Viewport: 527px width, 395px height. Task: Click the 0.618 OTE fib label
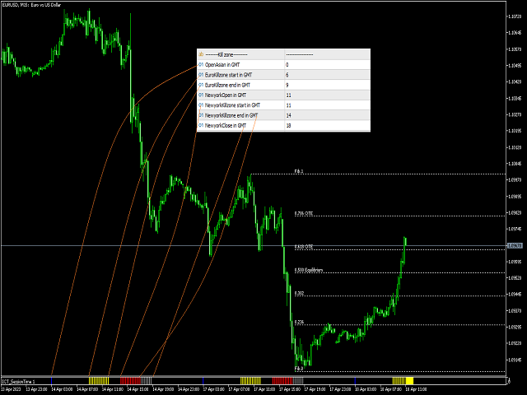pos(304,247)
